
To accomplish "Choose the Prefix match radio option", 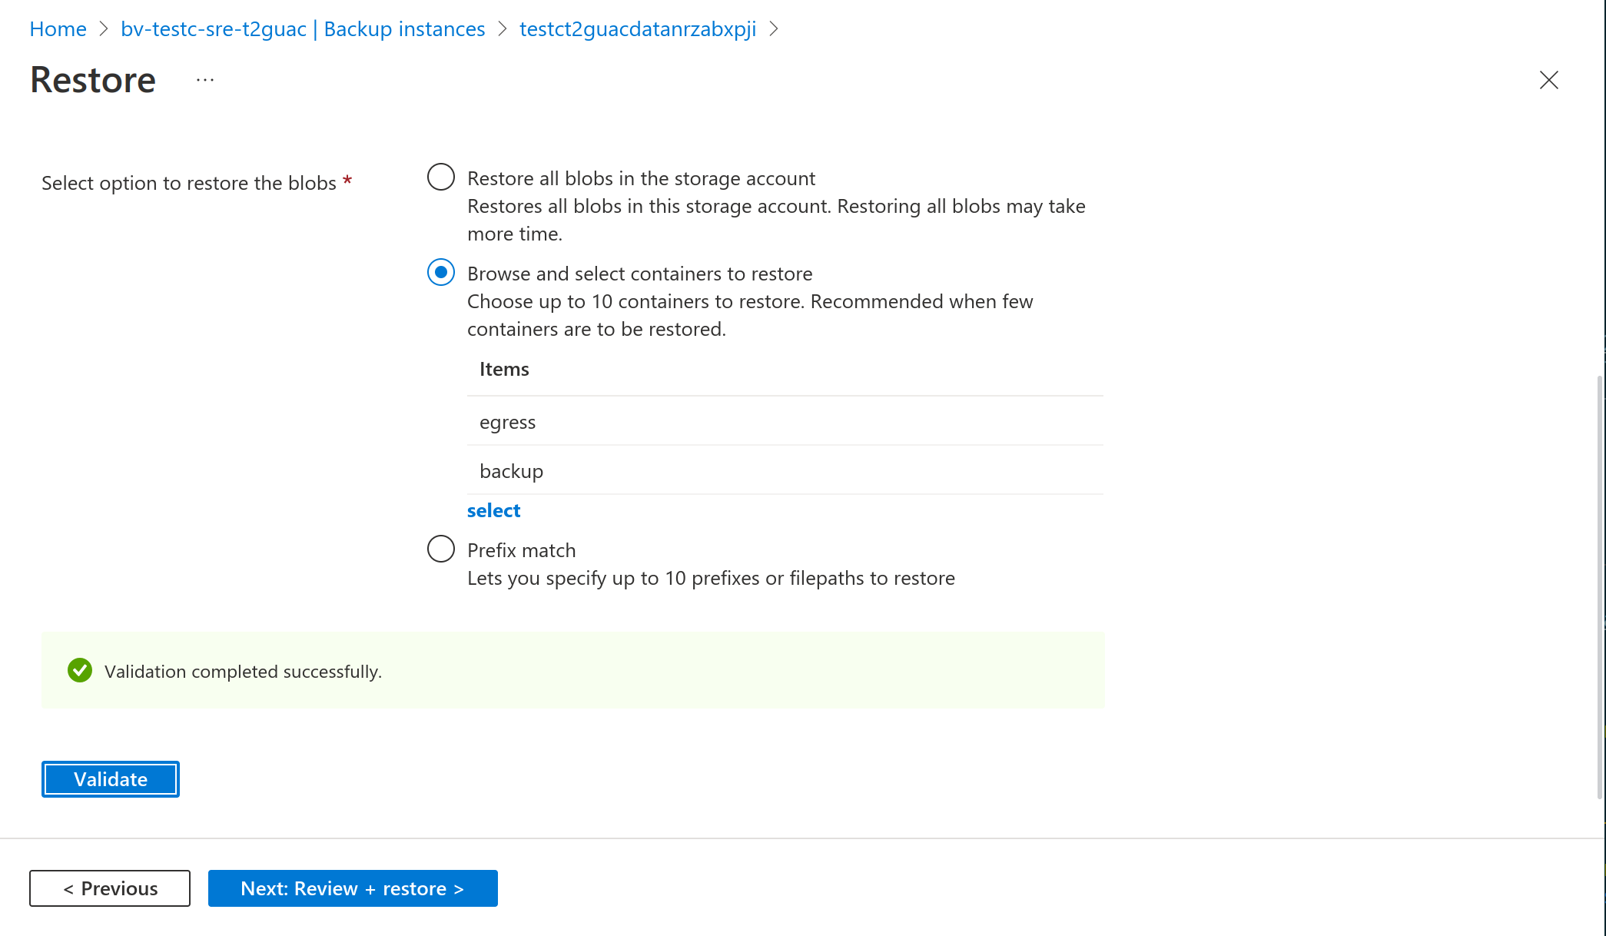I will [441, 549].
